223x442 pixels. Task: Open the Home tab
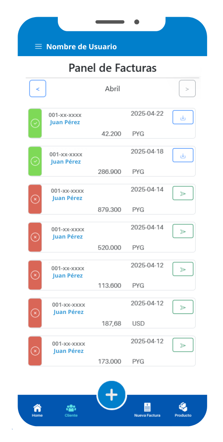click(x=37, y=410)
